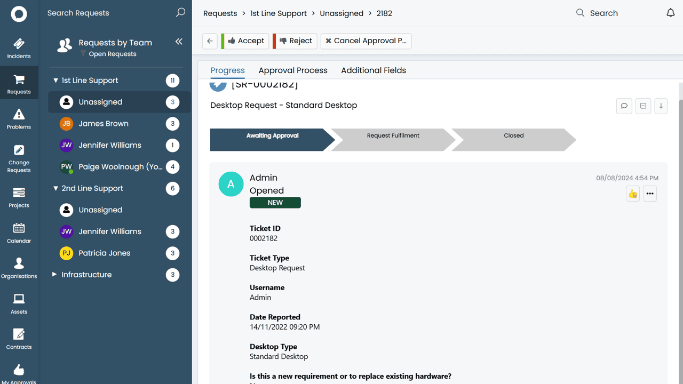Click the back arrow button
The width and height of the screenshot is (683, 384).
pyautogui.click(x=210, y=41)
